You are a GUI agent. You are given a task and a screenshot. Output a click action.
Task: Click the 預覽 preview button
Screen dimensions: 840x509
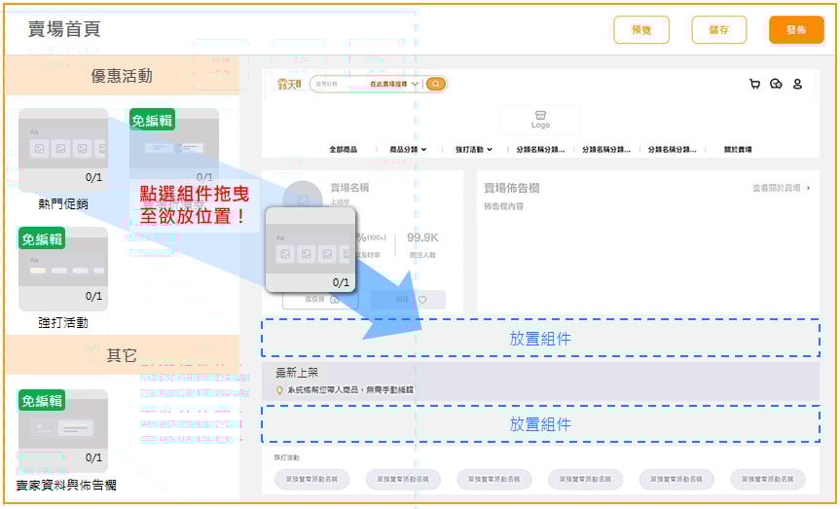(641, 30)
